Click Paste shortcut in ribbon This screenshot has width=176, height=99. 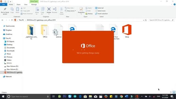tap(27, 13)
